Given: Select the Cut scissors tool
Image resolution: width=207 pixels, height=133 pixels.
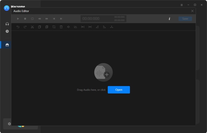Looking at the screenshot, I should pos(32,27).
